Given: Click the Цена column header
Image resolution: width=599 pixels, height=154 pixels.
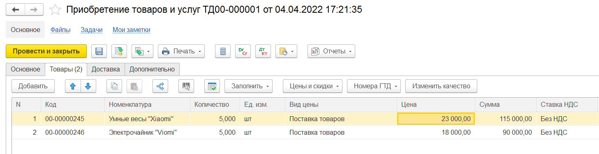Looking at the screenshot, I should (436, 105).
